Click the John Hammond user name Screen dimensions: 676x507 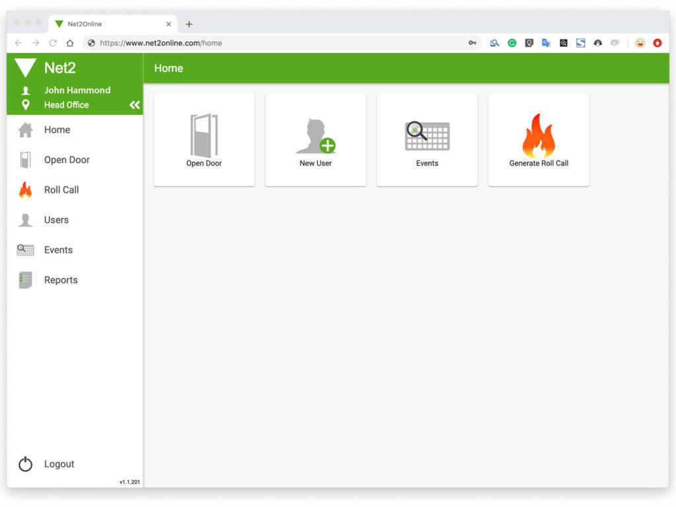[77, 90]
